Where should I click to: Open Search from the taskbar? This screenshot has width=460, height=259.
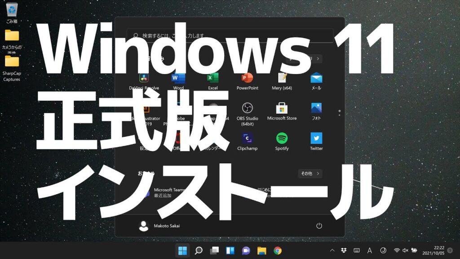[x=199, y=250]
